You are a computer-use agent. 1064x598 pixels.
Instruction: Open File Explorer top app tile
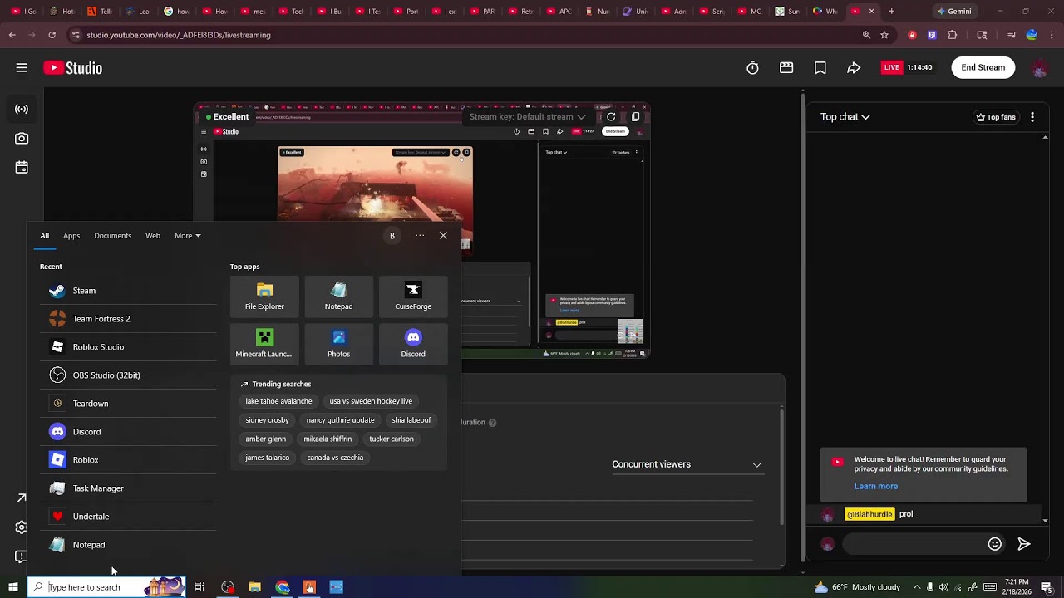(264, 297)
